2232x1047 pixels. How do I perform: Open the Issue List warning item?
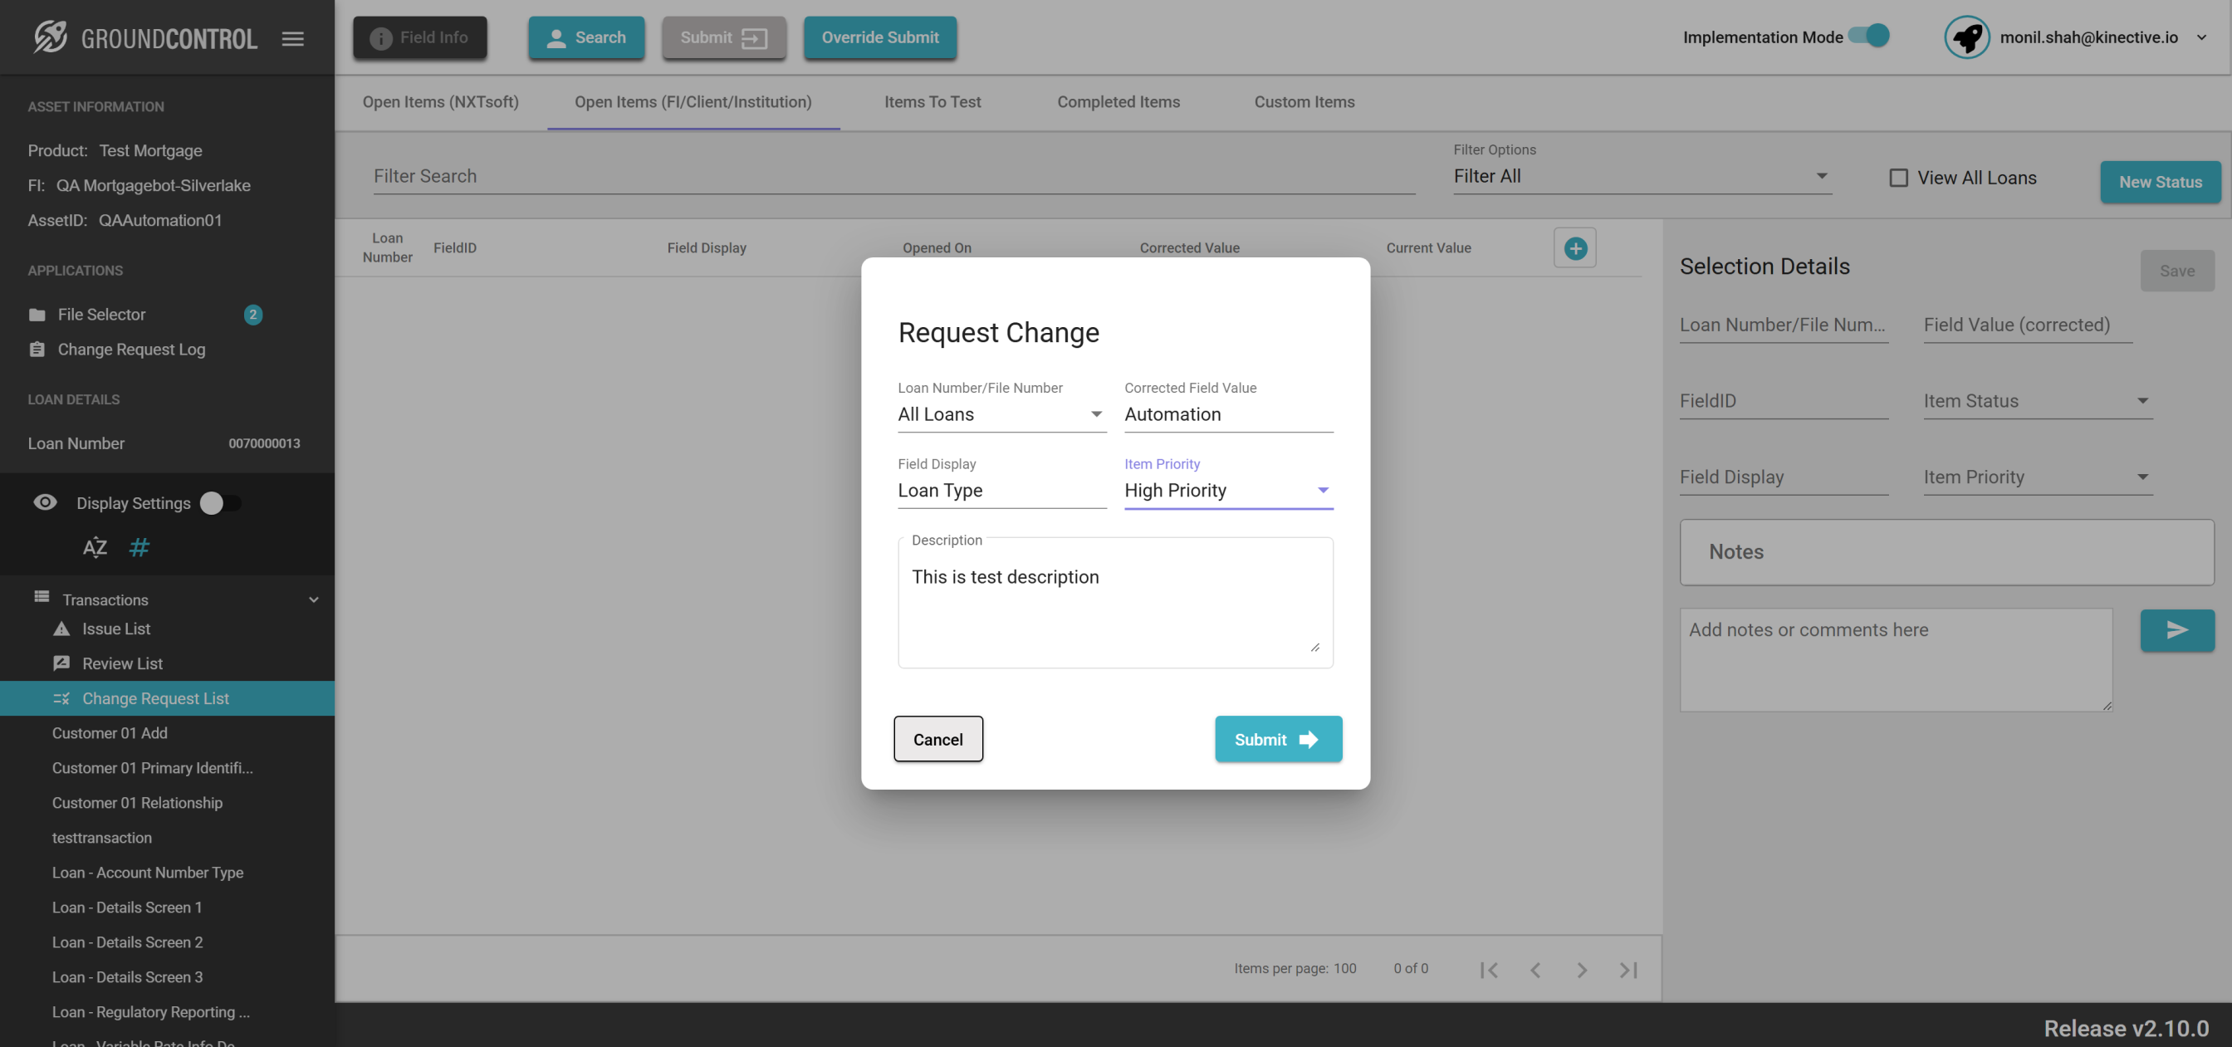click(115, 629)
